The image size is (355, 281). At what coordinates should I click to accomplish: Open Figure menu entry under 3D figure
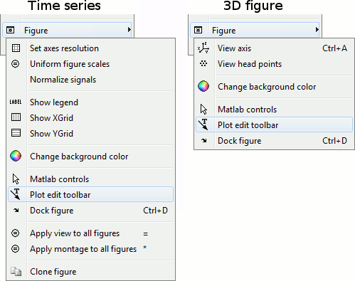point(255,30)
